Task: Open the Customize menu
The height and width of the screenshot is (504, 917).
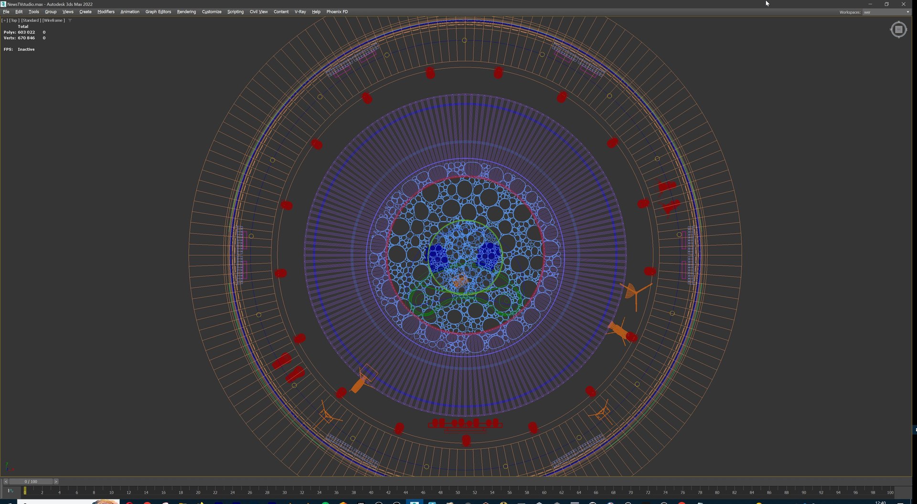Action: tap(212, 12)
